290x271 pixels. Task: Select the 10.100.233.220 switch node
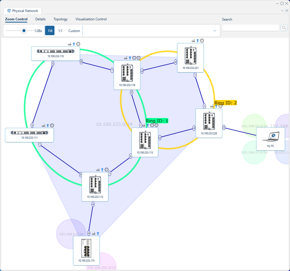point(209,123)
